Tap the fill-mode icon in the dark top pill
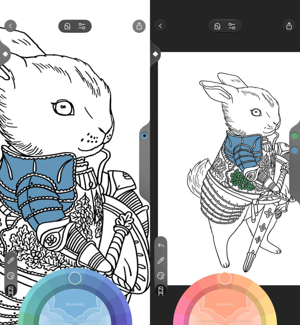This screenshot has width=300, height=325. pyautogui.click(x=218, y=26)
